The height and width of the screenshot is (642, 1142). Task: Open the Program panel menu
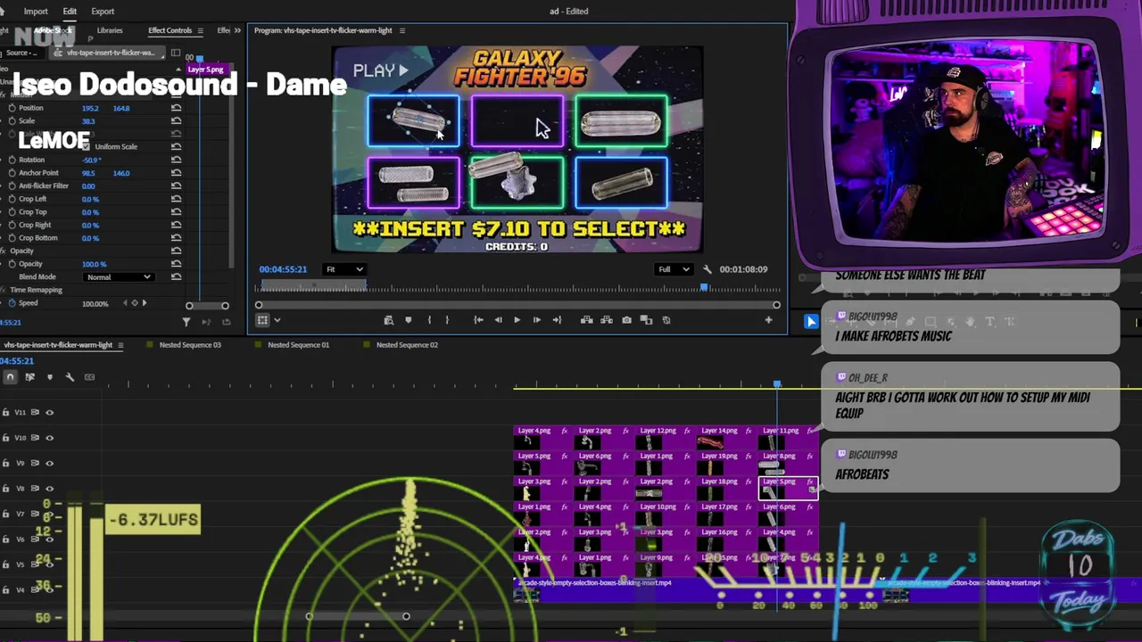(x=401, y=30)
